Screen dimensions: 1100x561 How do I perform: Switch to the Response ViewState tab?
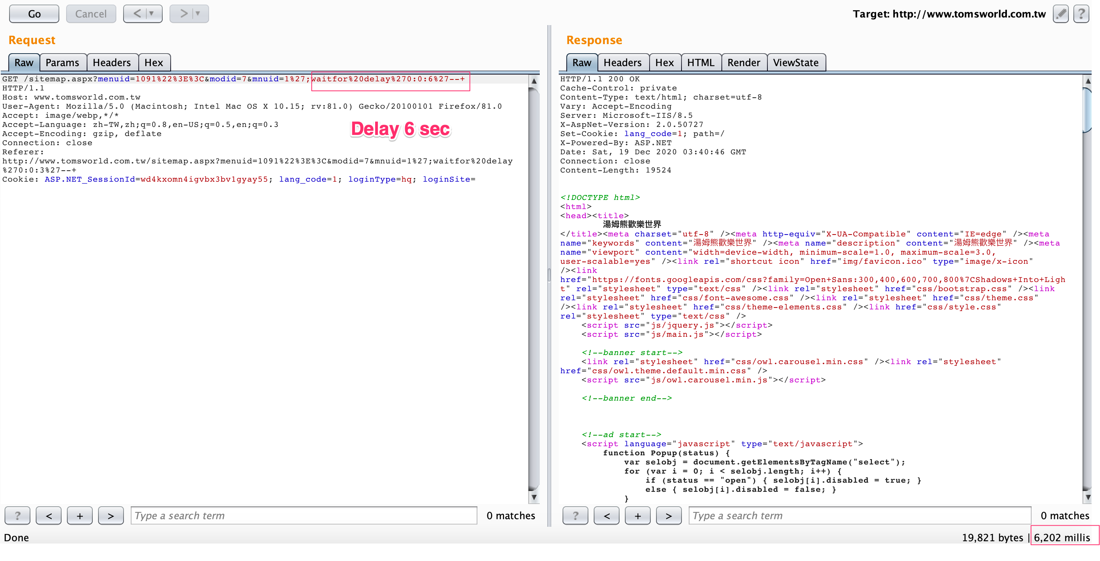[796, 62]
